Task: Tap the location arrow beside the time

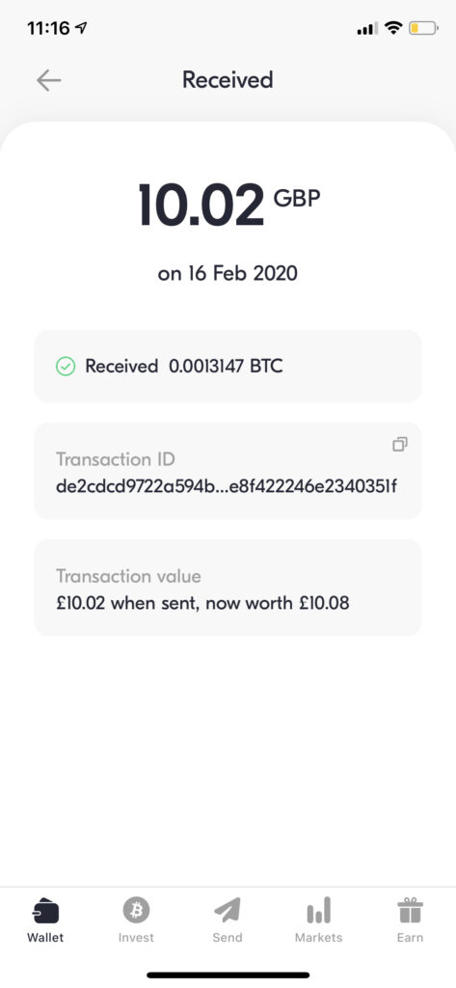Action: (81, 28)
